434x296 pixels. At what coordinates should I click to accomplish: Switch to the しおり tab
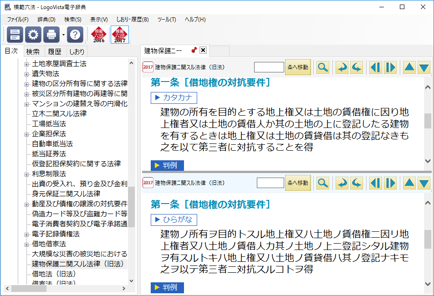[77, 52]
